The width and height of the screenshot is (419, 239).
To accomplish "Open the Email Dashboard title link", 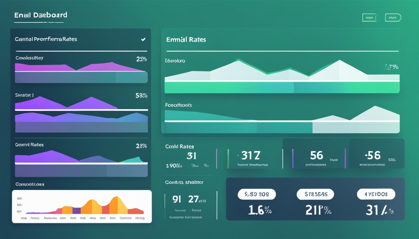I will (41, 15).
